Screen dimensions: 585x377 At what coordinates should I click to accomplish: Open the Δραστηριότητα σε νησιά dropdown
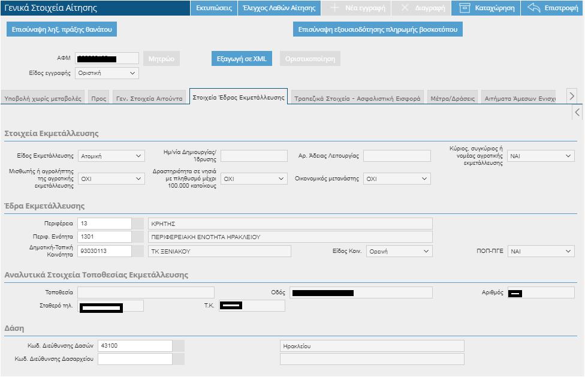pyautogui.click(x=254, y=179)
